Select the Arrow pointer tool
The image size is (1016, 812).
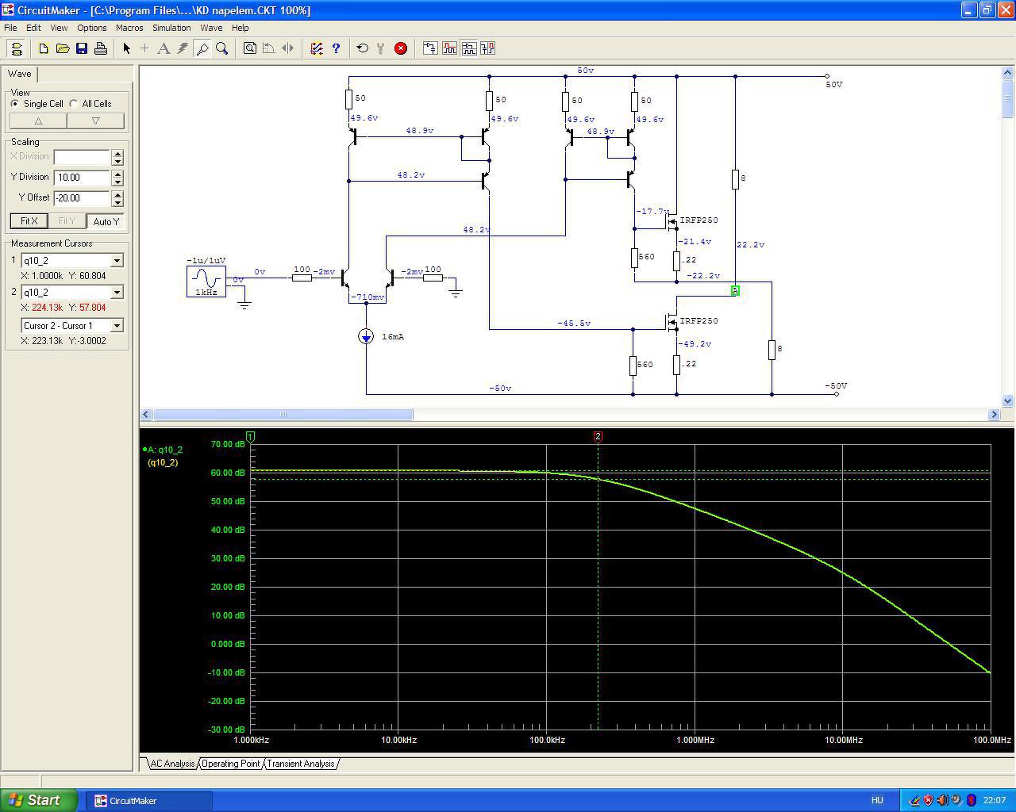click(126, 48)
